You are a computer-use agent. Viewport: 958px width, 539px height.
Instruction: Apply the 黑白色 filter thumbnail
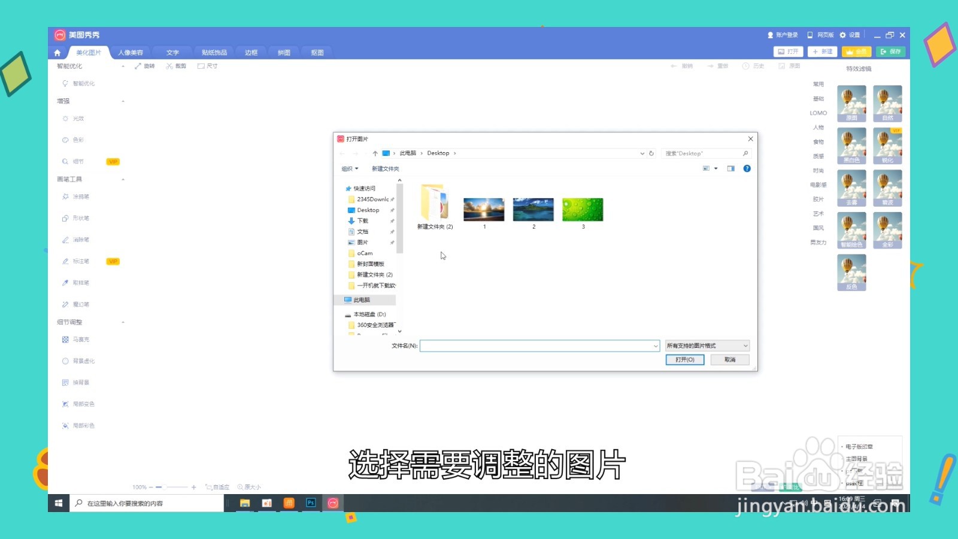(851, 146)
